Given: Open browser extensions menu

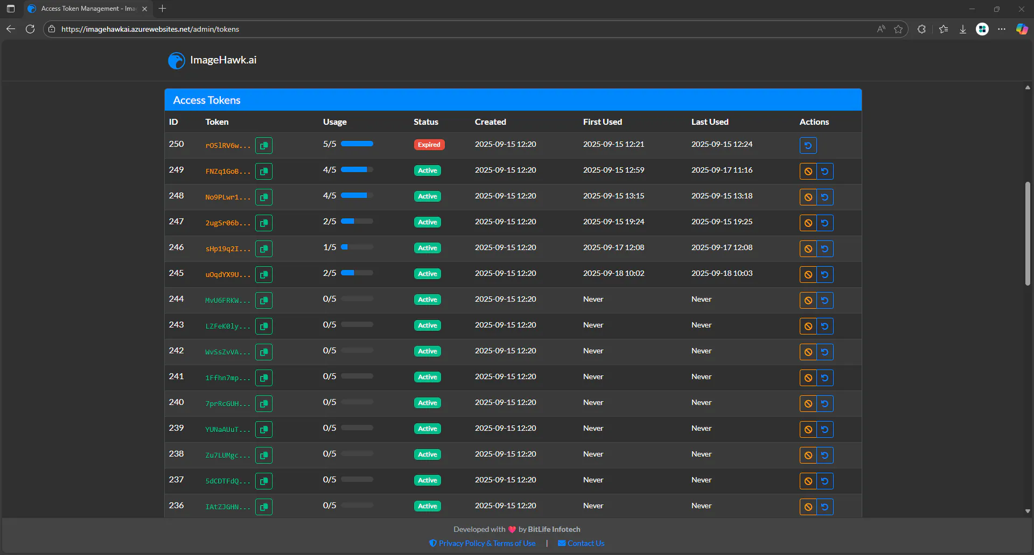Looking at the screenshot, I should click(921, 29).
